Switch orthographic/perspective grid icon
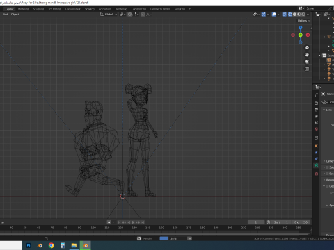The height and width of the screenshot is (250, 334). (307, 69)
